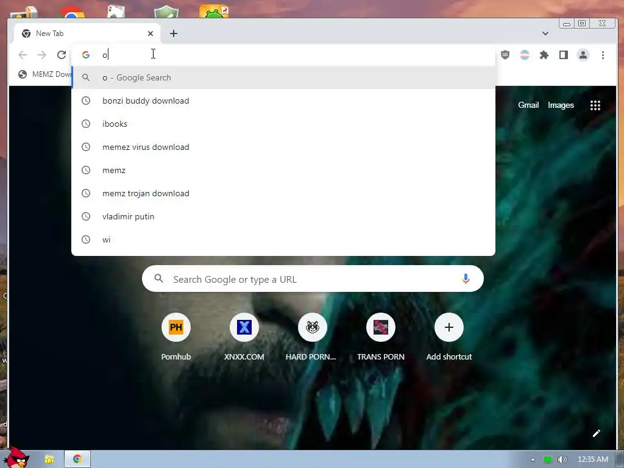Click the MEMZ Download bookmark
The width and height of the screenshot is (624, 468).
pyautogui.click(x=44, y=74)
